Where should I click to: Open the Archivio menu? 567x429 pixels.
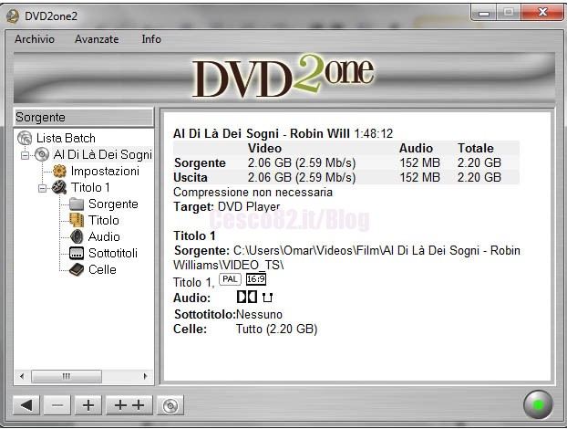pos(35,38)
